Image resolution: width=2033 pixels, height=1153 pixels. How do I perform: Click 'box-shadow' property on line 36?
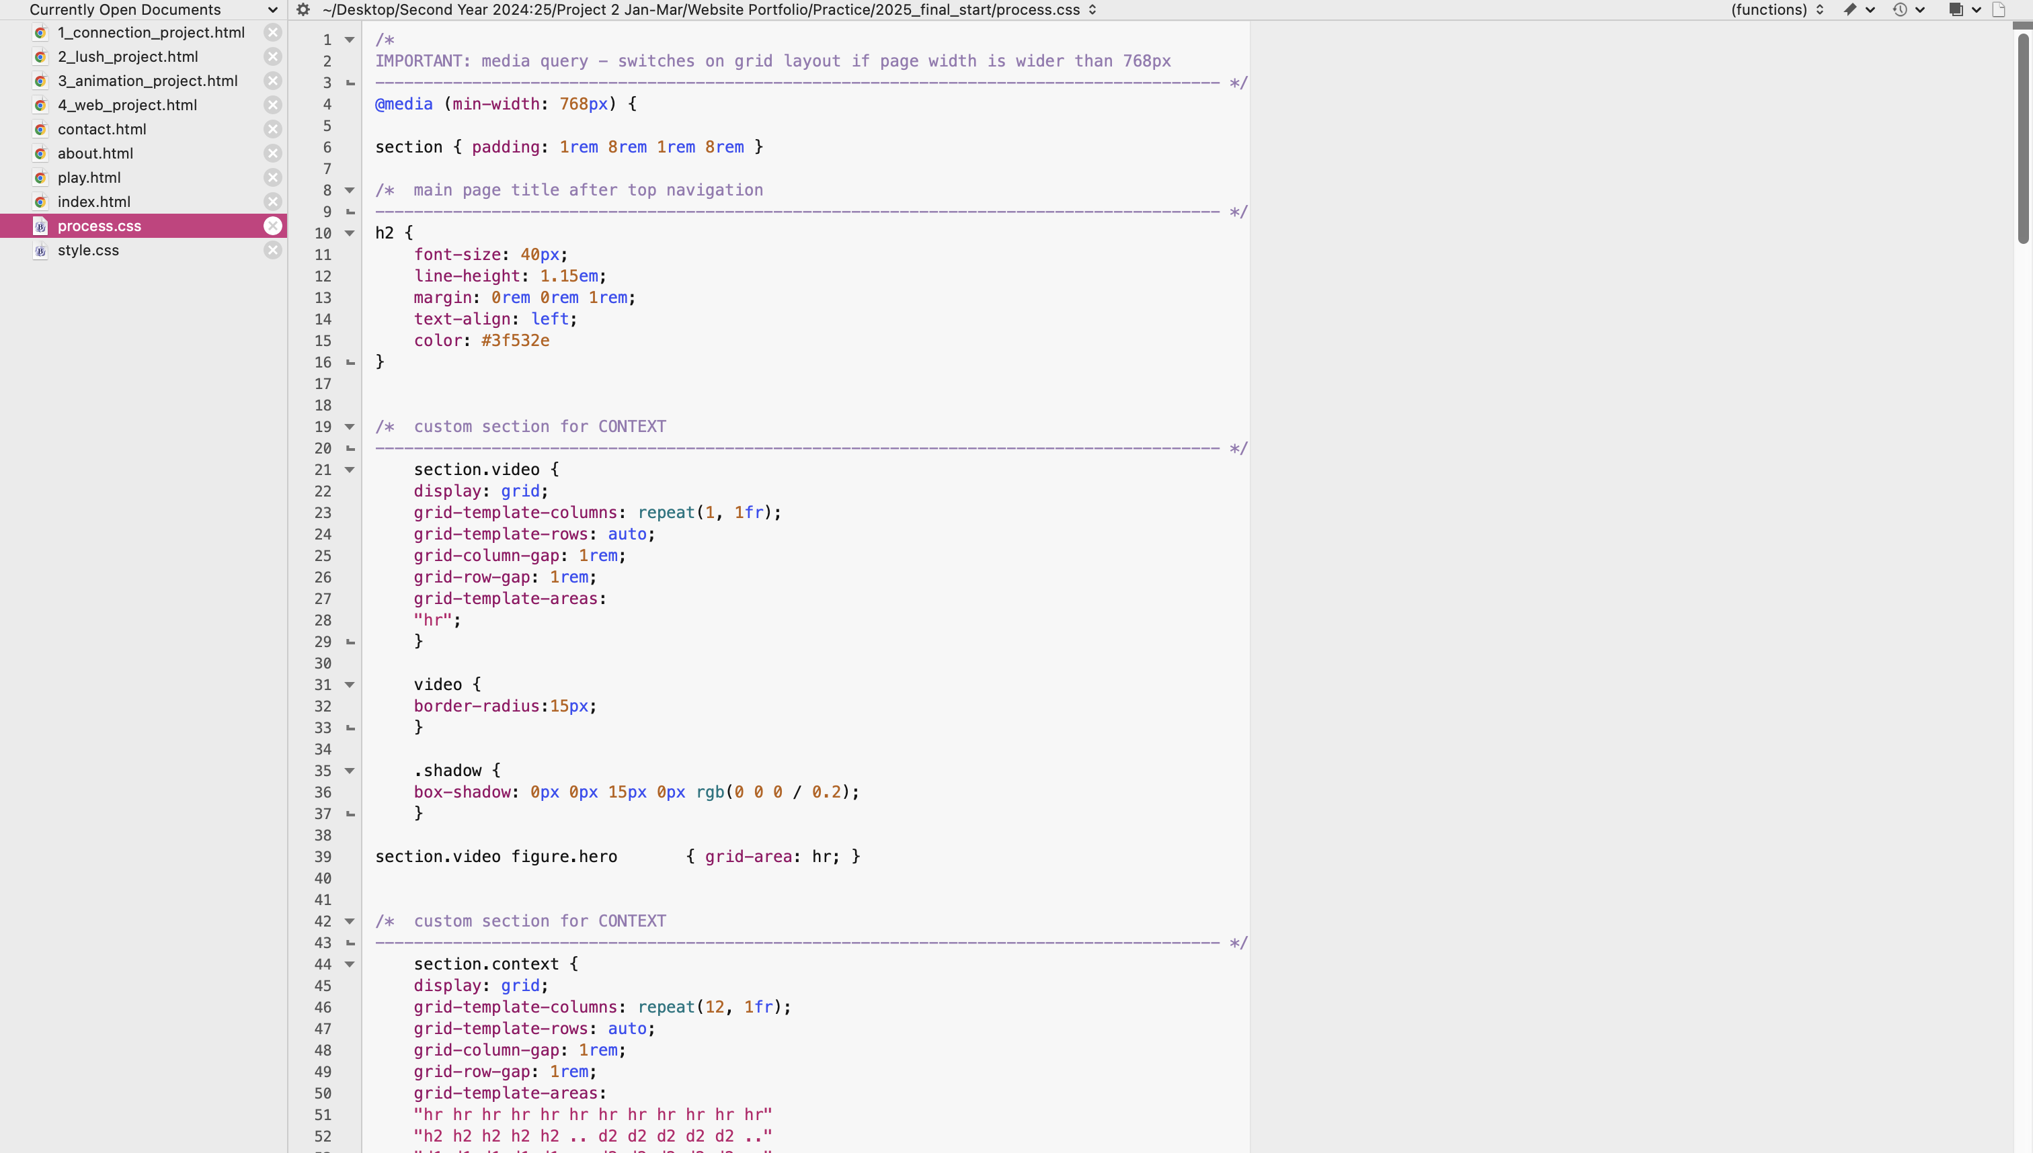pos(462,792)
